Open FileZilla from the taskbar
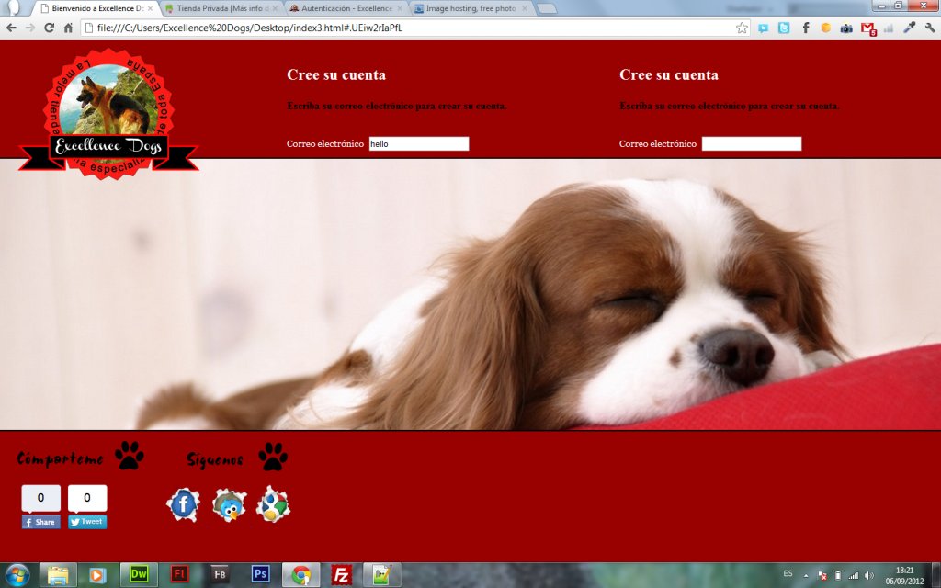 (x=342, y=574)
